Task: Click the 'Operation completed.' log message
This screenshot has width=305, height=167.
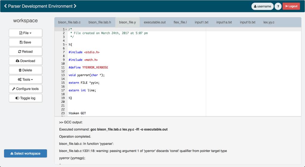Action: (75, 137)
